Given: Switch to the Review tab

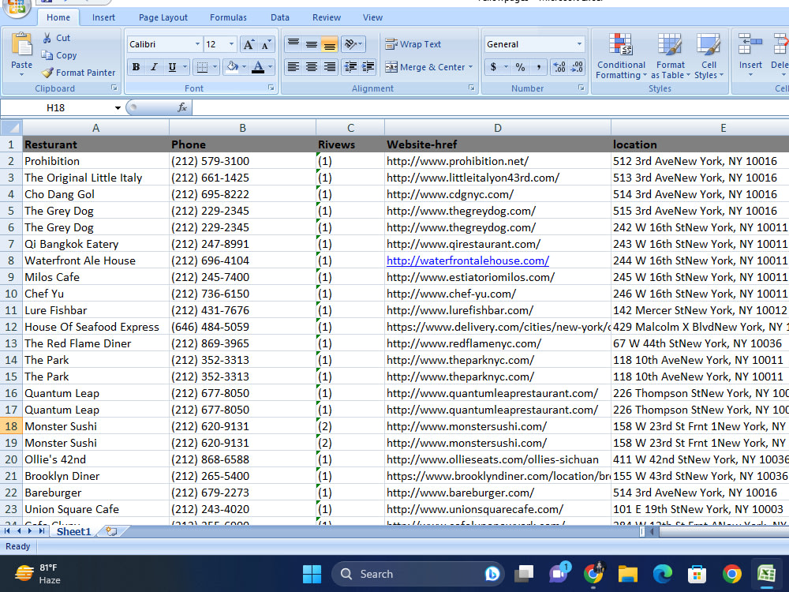Looking at the screenshot, I should (327, 17).
